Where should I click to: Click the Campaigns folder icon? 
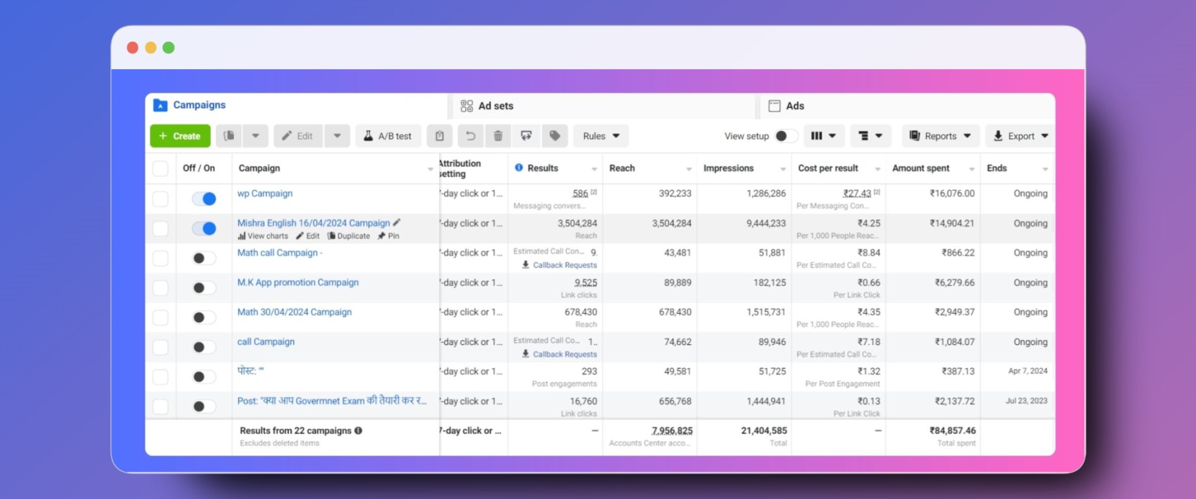(x=161, y=106)
